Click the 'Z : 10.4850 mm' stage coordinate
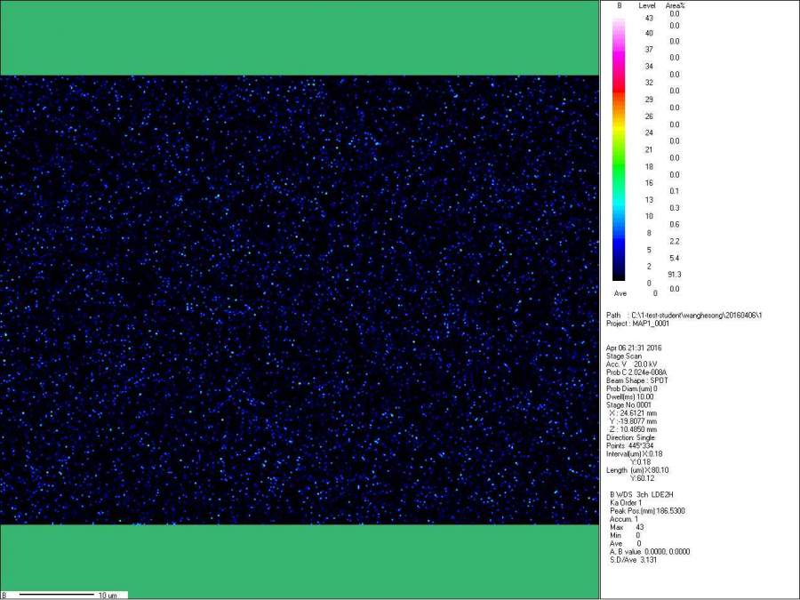 tap(633, 429)
